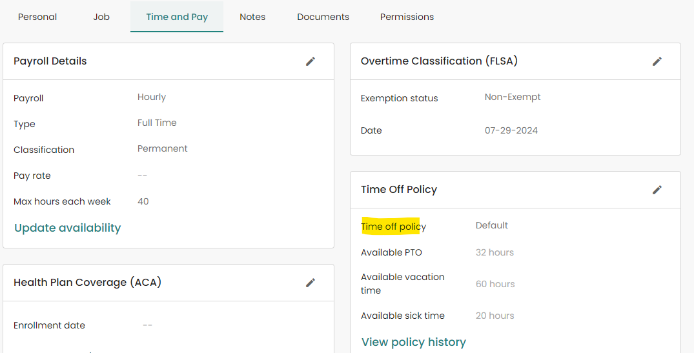Select the Time and Pay tab
The height and width of the screenshot is (353, 694).
point(177,17)
